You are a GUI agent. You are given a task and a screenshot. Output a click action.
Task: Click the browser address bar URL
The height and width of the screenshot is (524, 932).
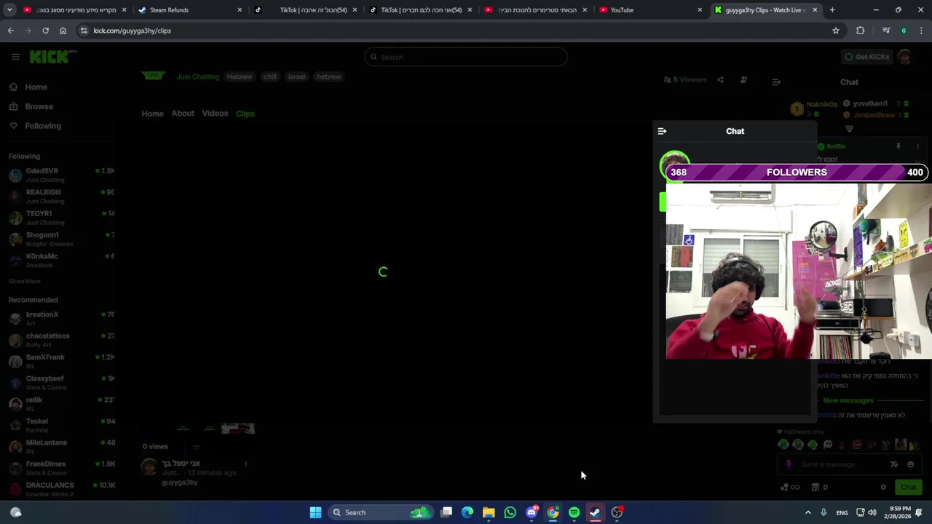point(132,31)
